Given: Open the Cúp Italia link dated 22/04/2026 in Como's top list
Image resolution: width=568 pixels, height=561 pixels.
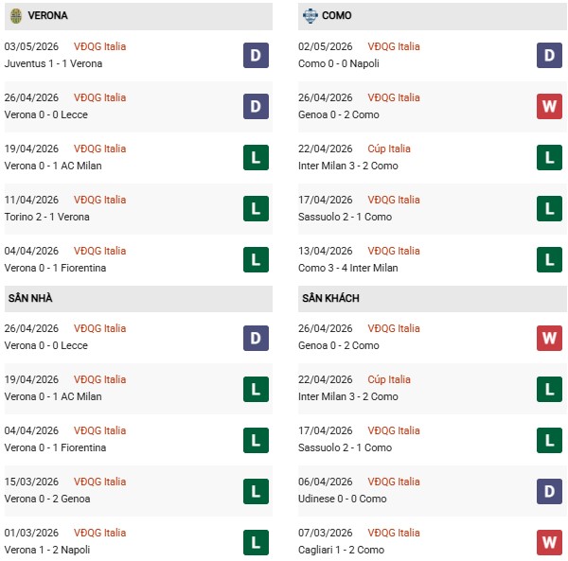Looking at the screenshot, I should [x=389, y=149].
